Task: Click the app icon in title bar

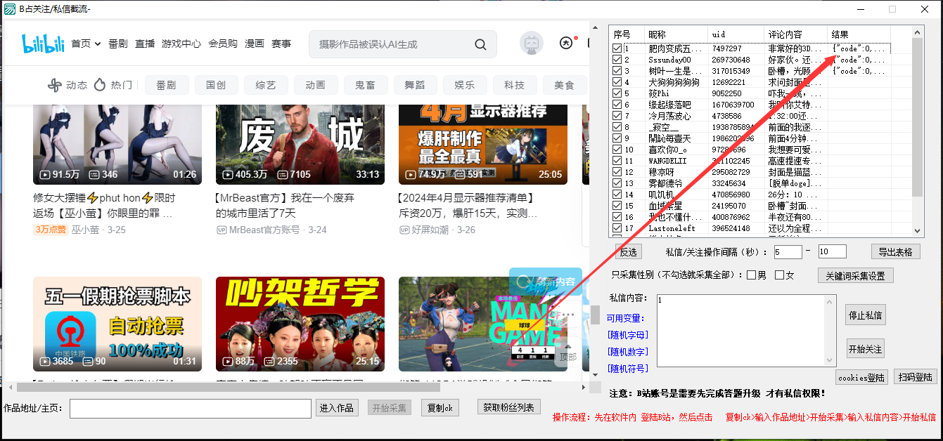Action: tap(9, 9)
